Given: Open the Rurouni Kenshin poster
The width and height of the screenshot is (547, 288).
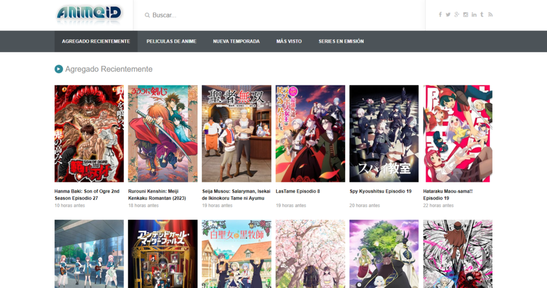Looking at the screenshot, I should [x=162, y=134].
